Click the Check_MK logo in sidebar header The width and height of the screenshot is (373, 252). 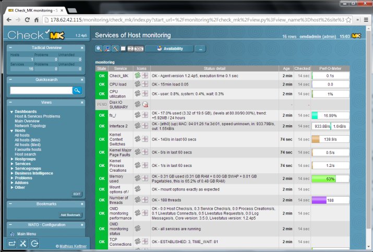36,35
